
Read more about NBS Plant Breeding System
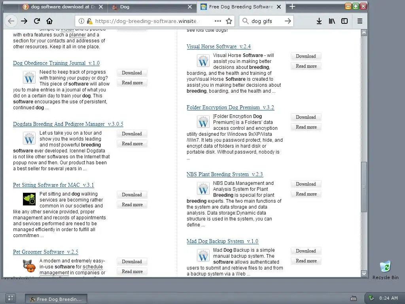click(x=306, y=194)
